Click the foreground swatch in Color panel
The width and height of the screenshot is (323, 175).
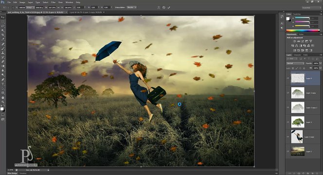click(288, 19)
